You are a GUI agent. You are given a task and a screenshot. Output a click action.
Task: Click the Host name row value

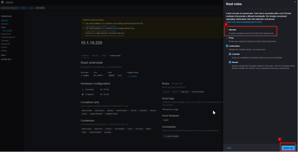(x=104, y=89)
